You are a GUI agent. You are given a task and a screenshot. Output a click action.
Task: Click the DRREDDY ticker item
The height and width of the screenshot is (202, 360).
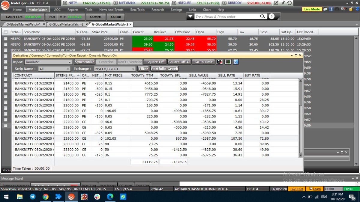pos(247,3)
